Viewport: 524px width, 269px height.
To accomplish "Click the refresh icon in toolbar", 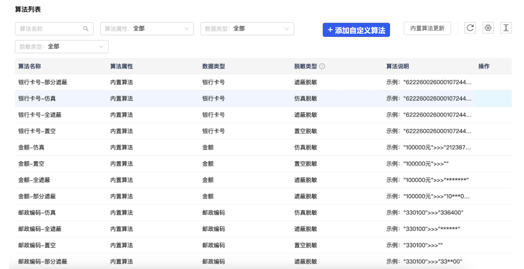I will click(470, 28).
